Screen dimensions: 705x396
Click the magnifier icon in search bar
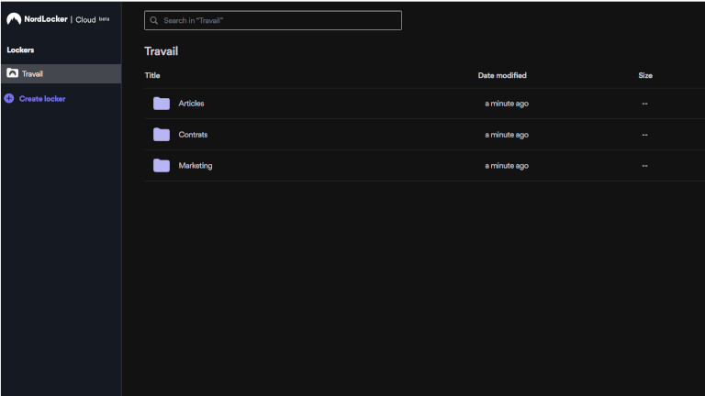154,20
